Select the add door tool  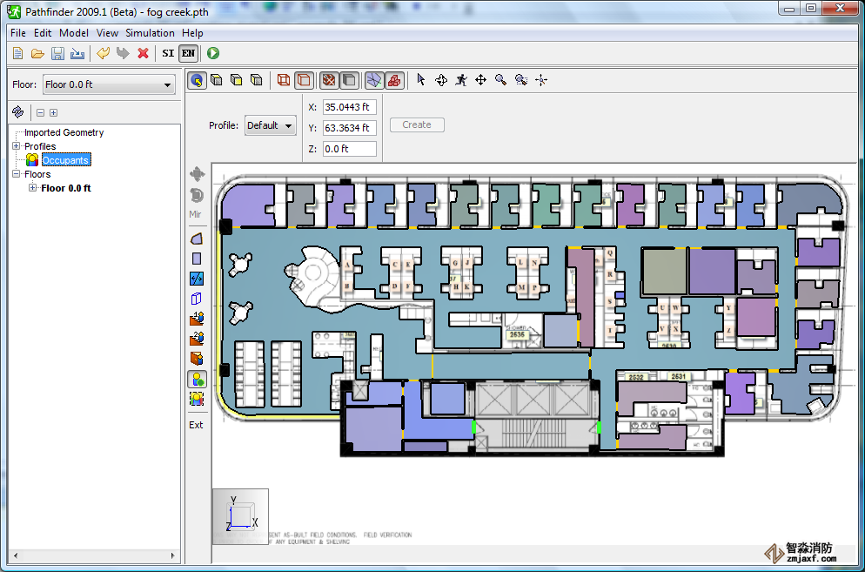pyautogui.click(x=197, y=279)
